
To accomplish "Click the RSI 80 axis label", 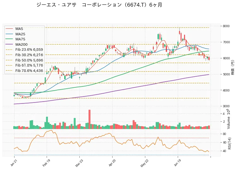I will pos(224,134).
